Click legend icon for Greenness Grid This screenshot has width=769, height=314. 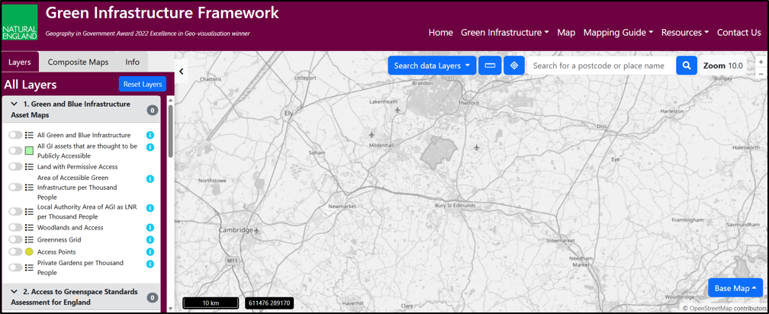click(x=30, y=240)
